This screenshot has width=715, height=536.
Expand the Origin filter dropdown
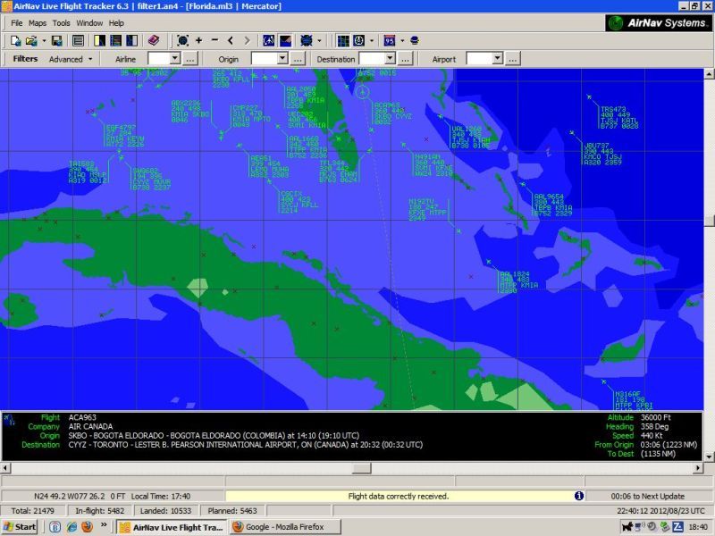point(282,59)
